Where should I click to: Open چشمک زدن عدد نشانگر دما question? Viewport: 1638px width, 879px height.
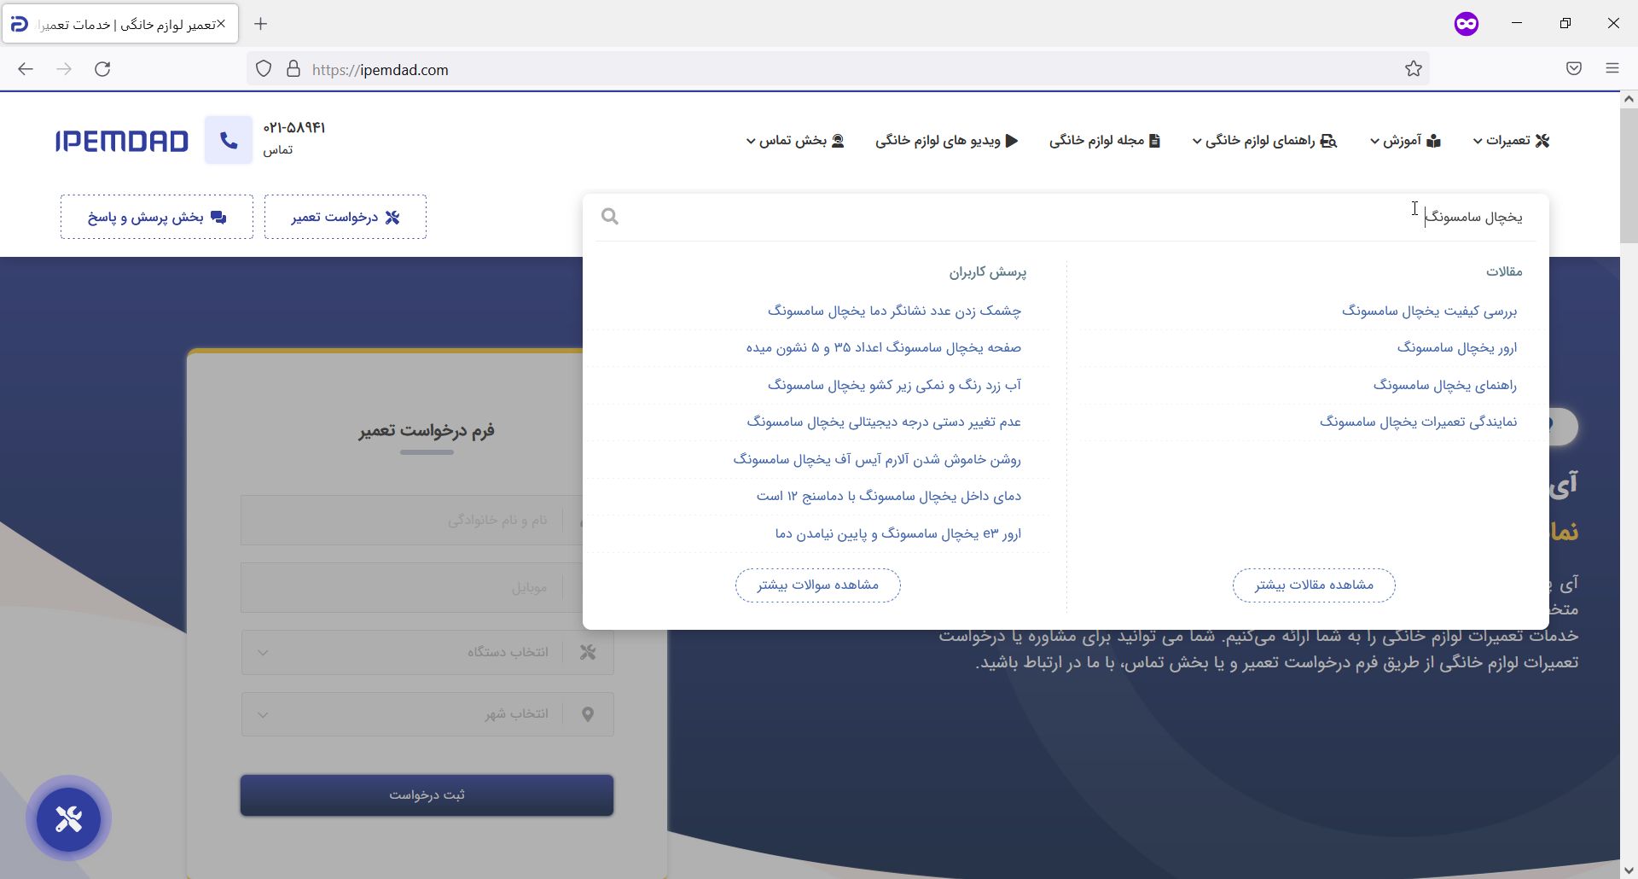click(894, 311)
